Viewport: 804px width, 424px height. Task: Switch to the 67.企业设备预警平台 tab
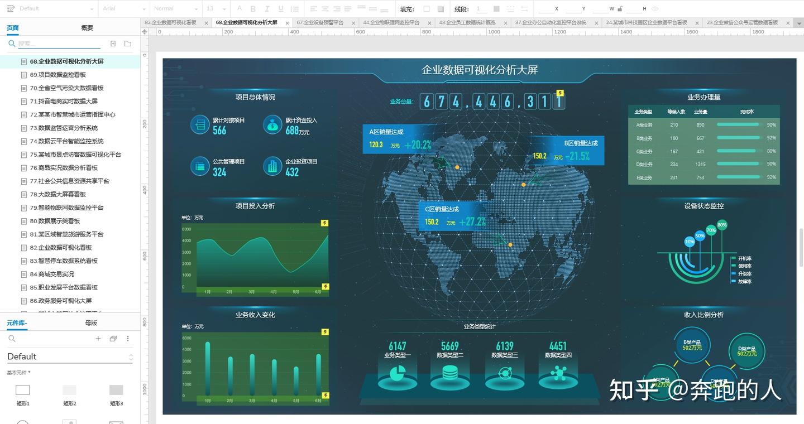point(320,23)
